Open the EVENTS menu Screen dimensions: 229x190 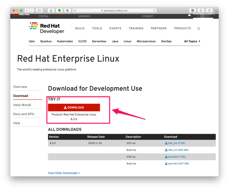pyautogui.click(x=115, y=28)
